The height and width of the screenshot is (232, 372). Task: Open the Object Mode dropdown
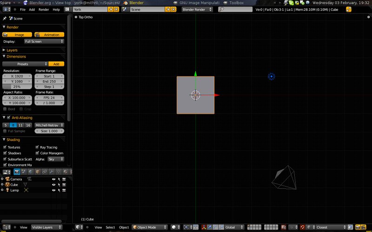(x=149, y=227)
